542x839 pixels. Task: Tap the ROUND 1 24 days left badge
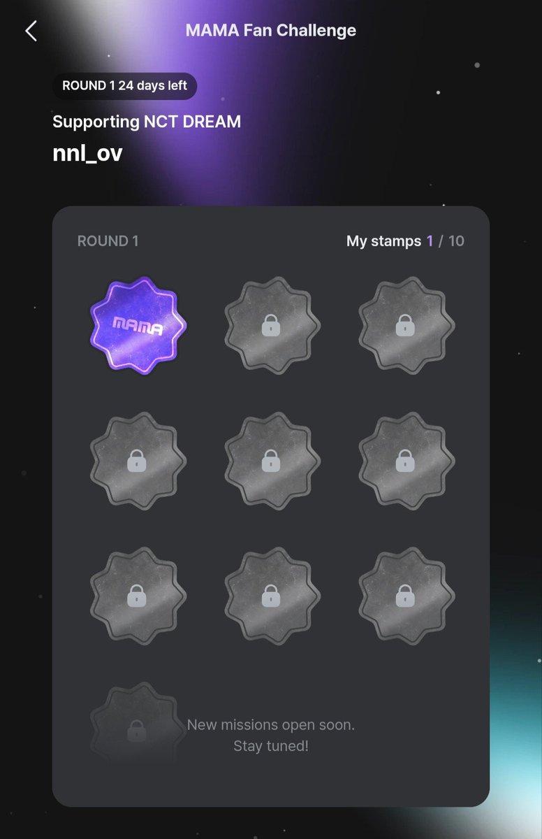coord(125,87)
